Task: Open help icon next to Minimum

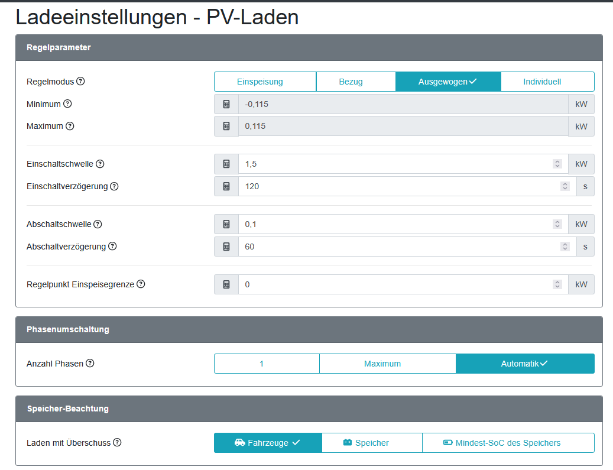Action: tap(67, 103)
